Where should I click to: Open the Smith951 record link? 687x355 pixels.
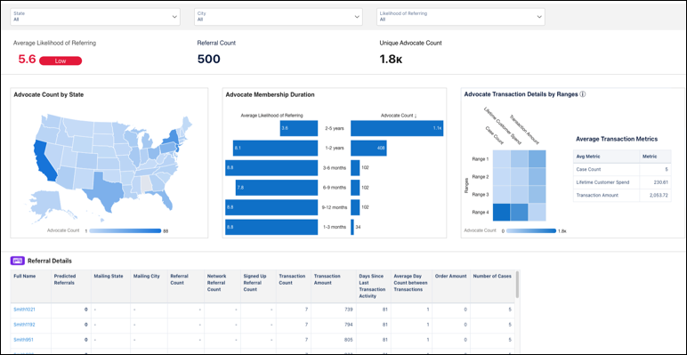23,340
